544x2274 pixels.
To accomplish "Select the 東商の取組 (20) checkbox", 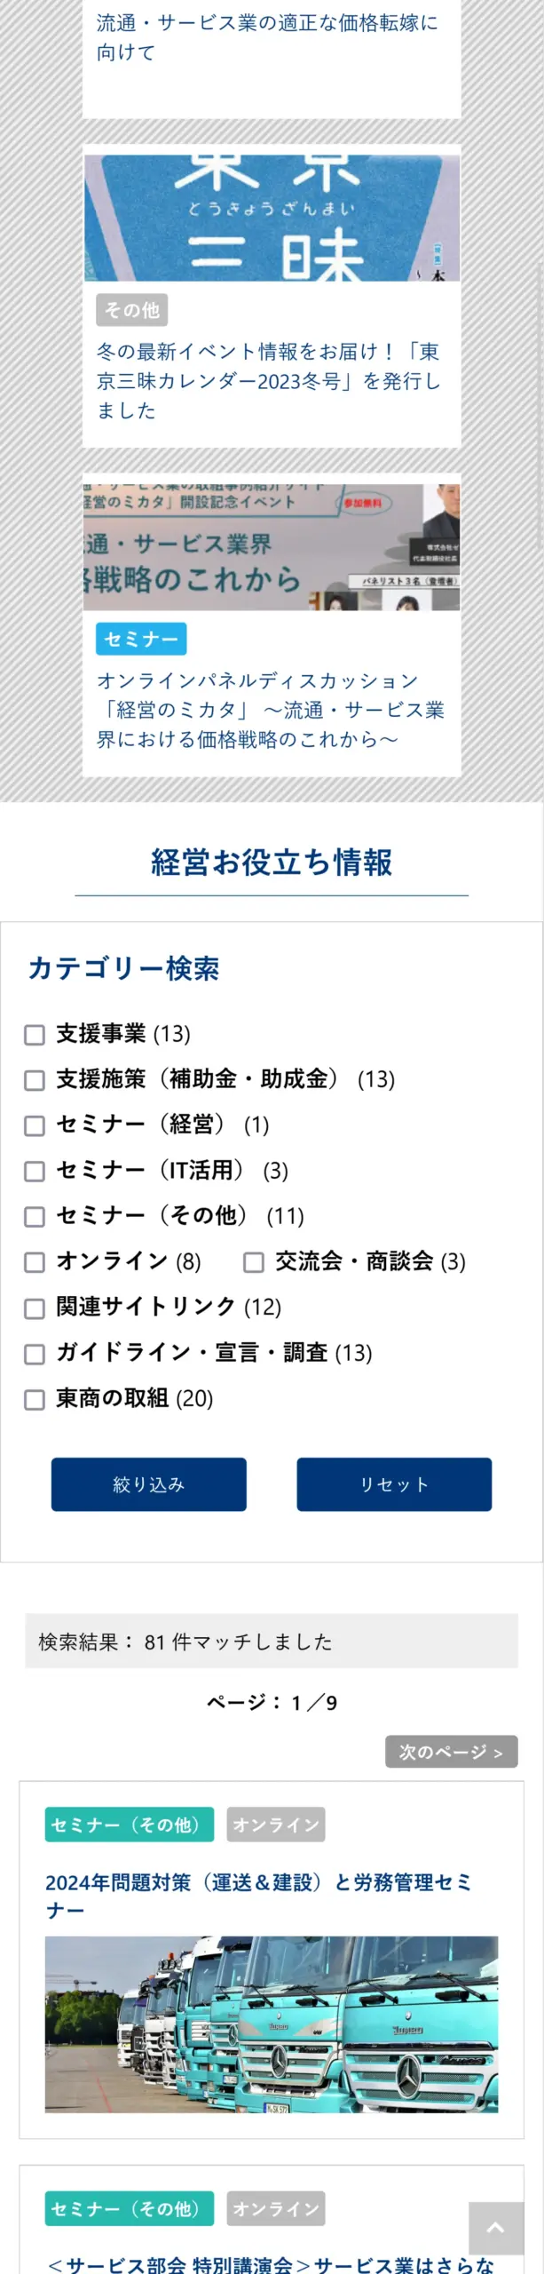I will pyautogui.click(x=35, y=1400).
